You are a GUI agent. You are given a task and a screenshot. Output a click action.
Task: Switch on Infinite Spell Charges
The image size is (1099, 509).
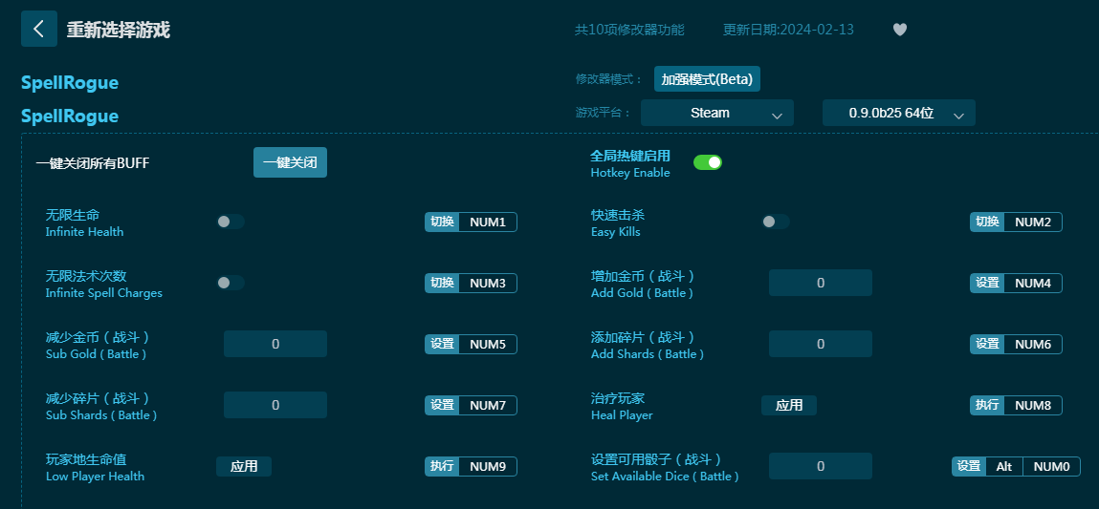(230, 283)
